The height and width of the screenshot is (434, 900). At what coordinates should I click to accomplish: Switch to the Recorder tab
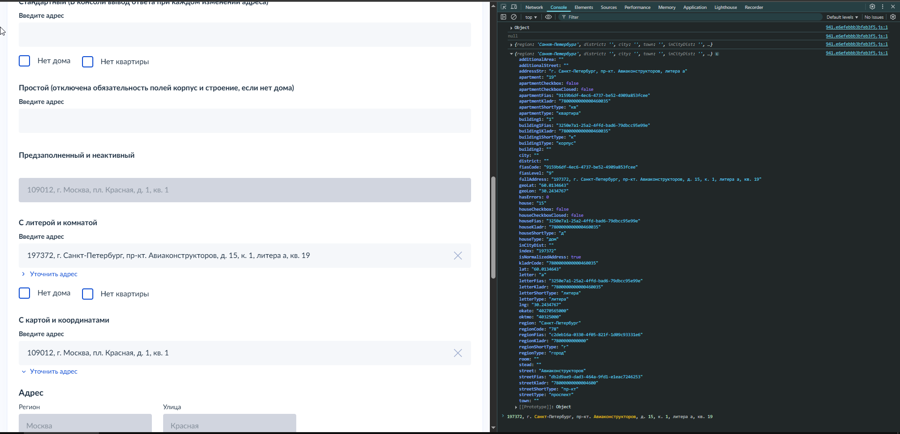pos(754,7)
